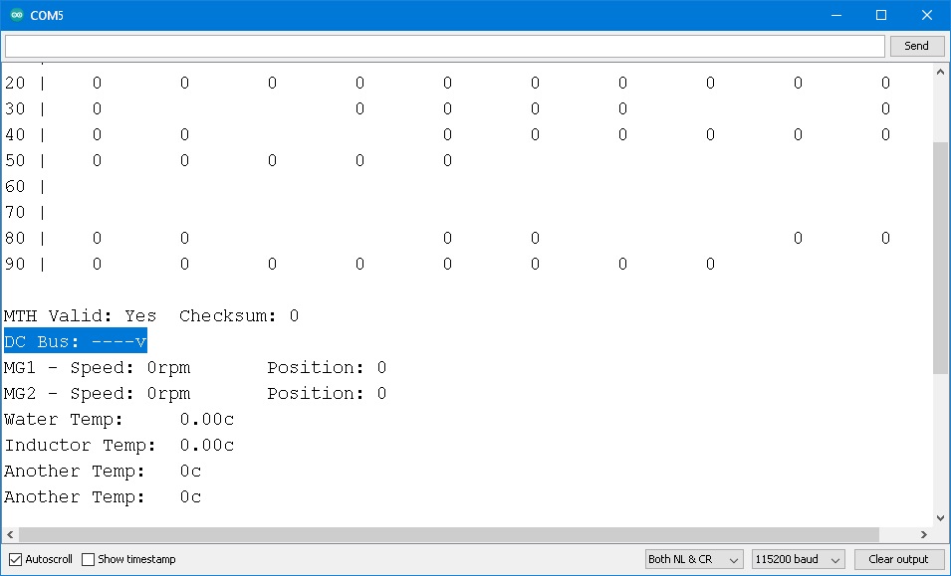Disable the Autoscroll checkbox
This screenshot has height=576, width=951.
pyautogui.click(x=15, y=559)
